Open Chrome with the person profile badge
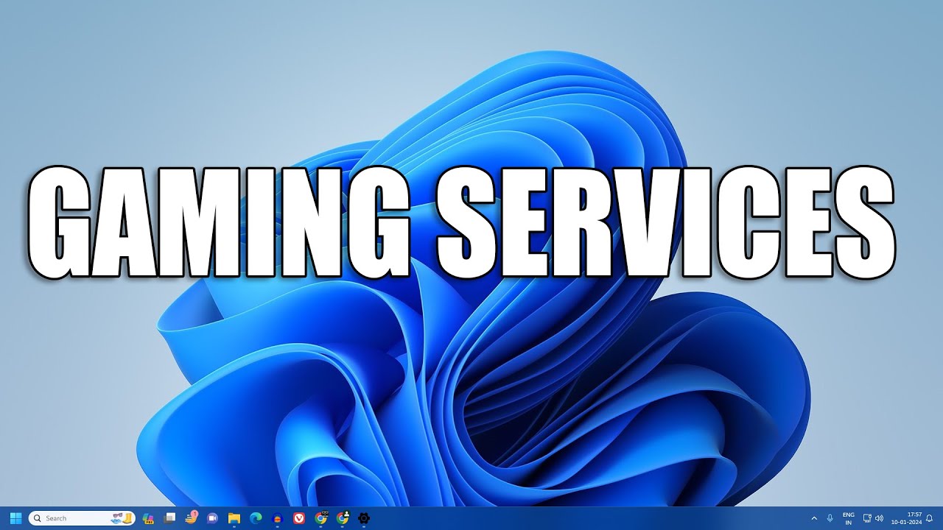943x530 pixels. click(x=343, y=518)
